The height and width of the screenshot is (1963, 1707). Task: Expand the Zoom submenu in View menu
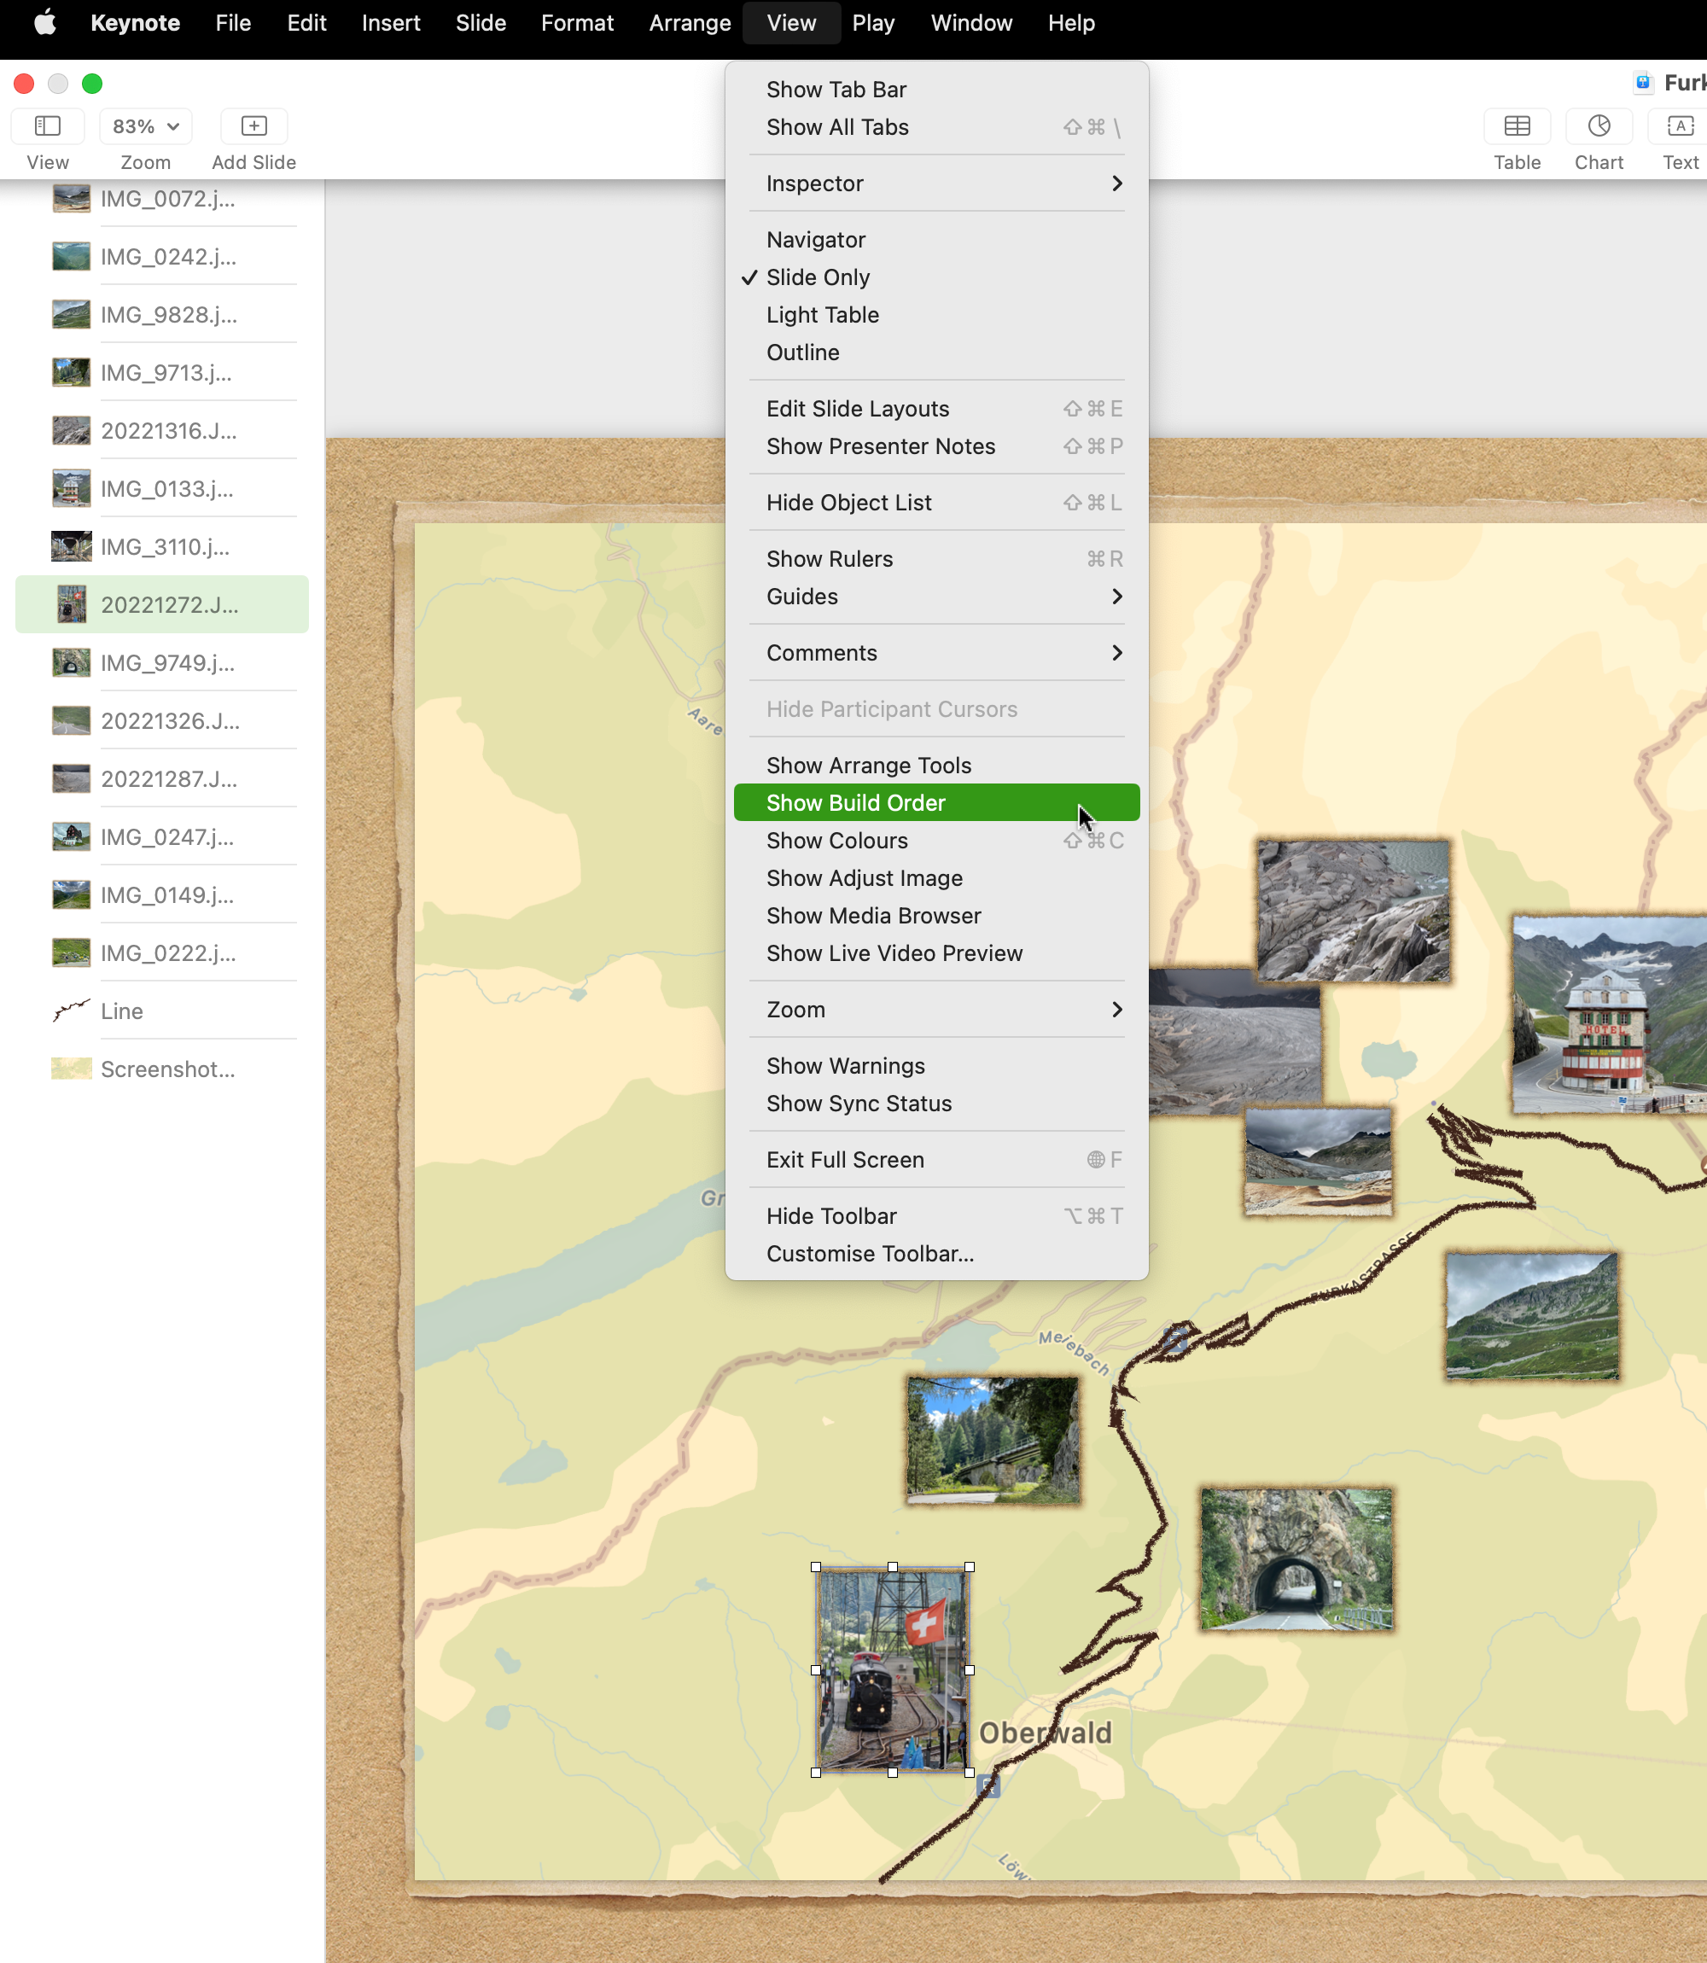tap(936, 1010)
